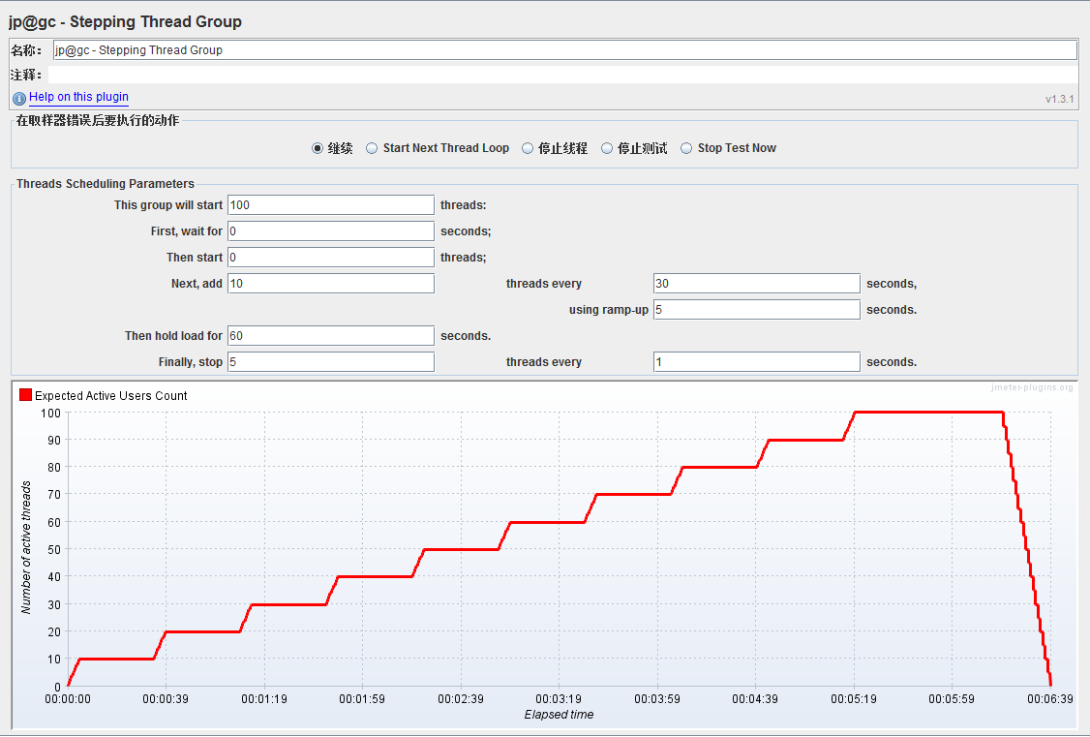Viewport: 1090px width, 737px height.
Task: Click the v1.3.1 version label
Action: coord(1059,100)
